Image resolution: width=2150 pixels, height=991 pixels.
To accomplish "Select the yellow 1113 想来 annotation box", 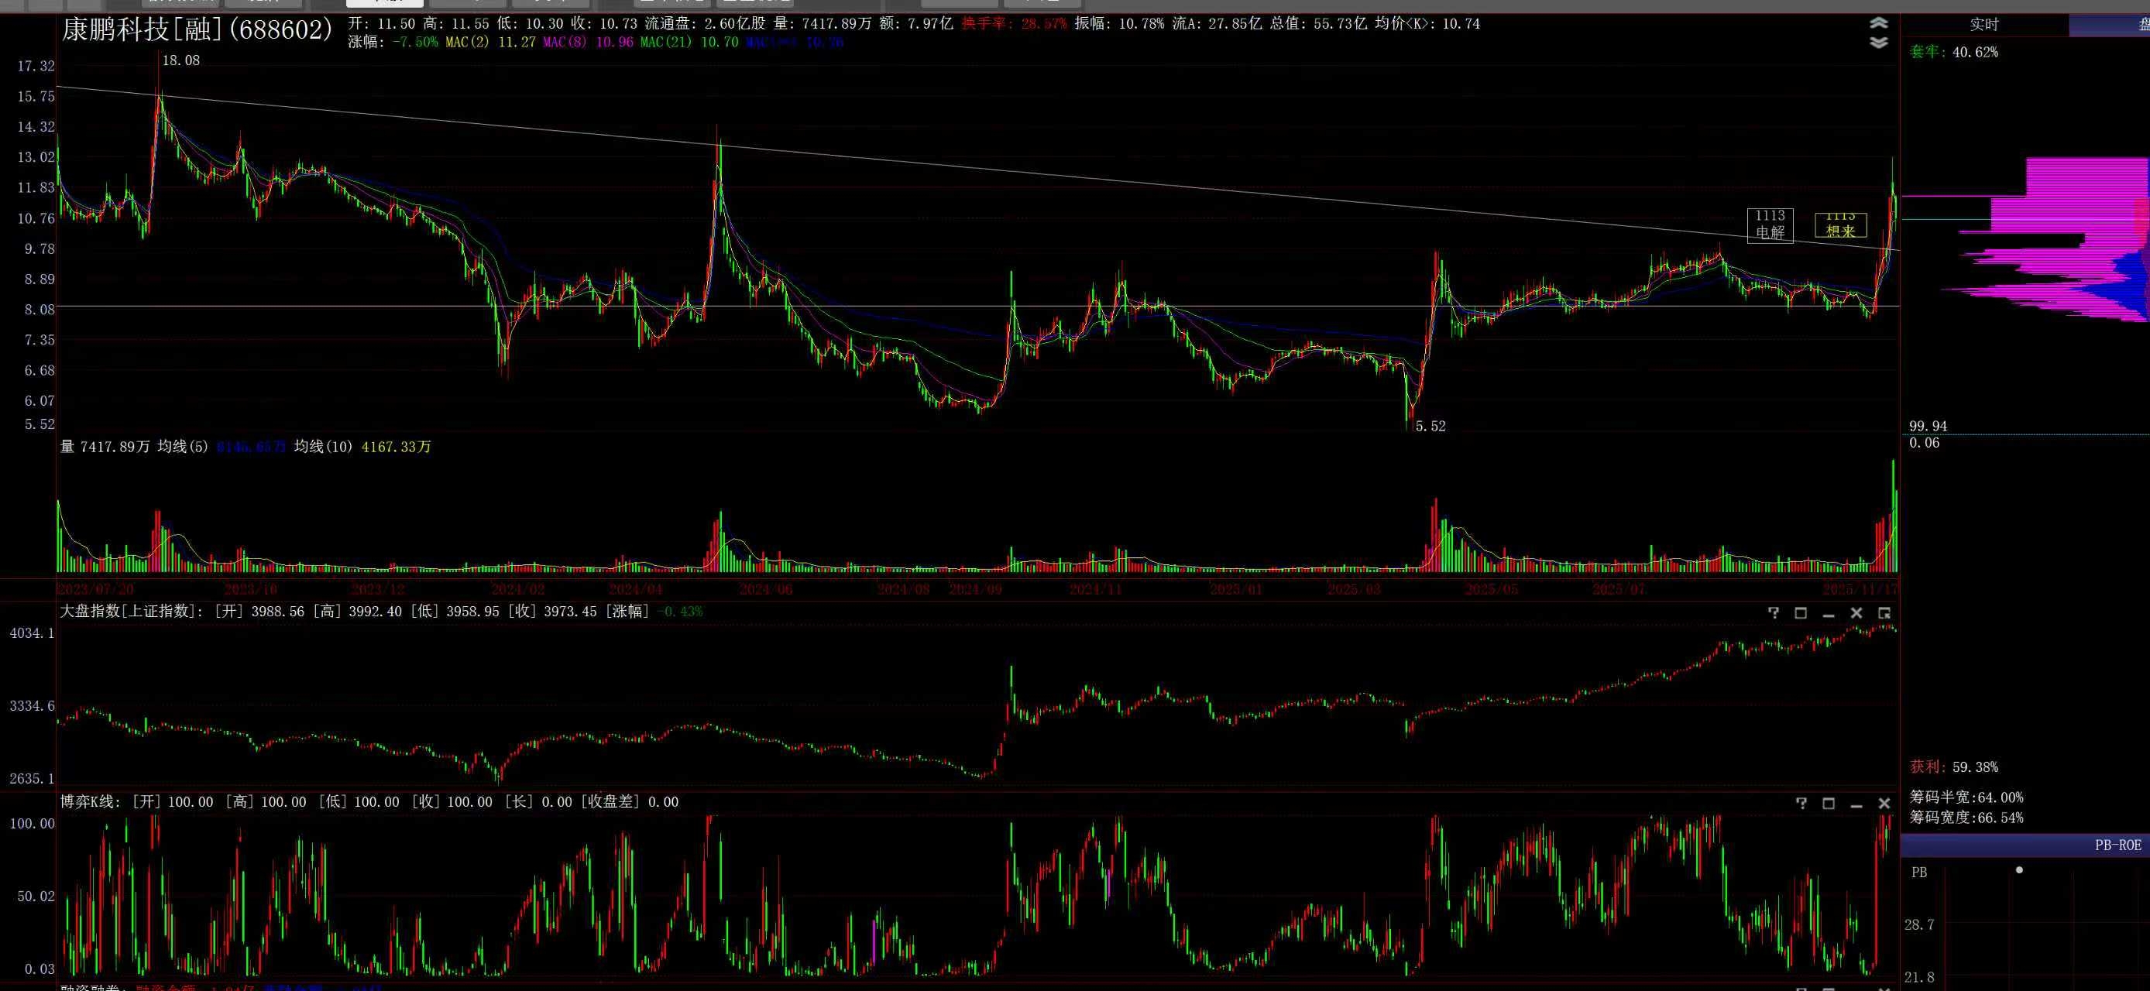I will click(x=1840, y=225).
